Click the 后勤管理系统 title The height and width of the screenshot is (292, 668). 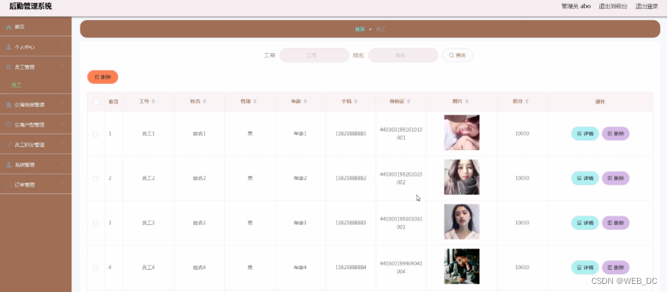click(31, 7)
